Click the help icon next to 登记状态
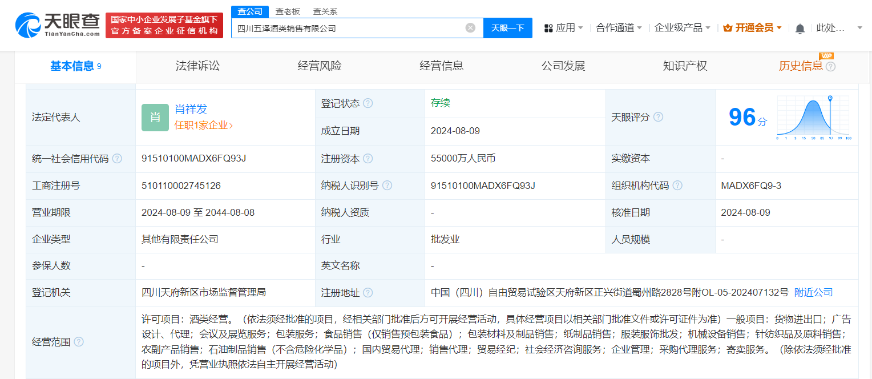The width and height of the screenshot is (872, 379). tap(369, 103)
